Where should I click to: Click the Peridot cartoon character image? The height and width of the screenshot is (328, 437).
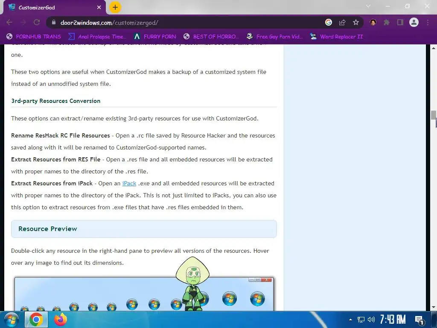193,284
